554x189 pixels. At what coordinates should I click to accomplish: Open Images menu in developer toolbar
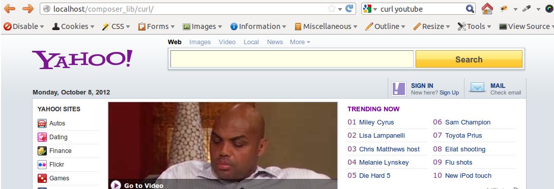coord(202,26)
